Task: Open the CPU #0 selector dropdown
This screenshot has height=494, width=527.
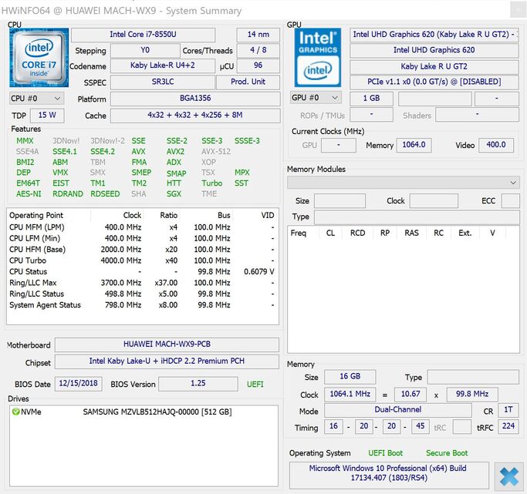Action: (36, 99)
